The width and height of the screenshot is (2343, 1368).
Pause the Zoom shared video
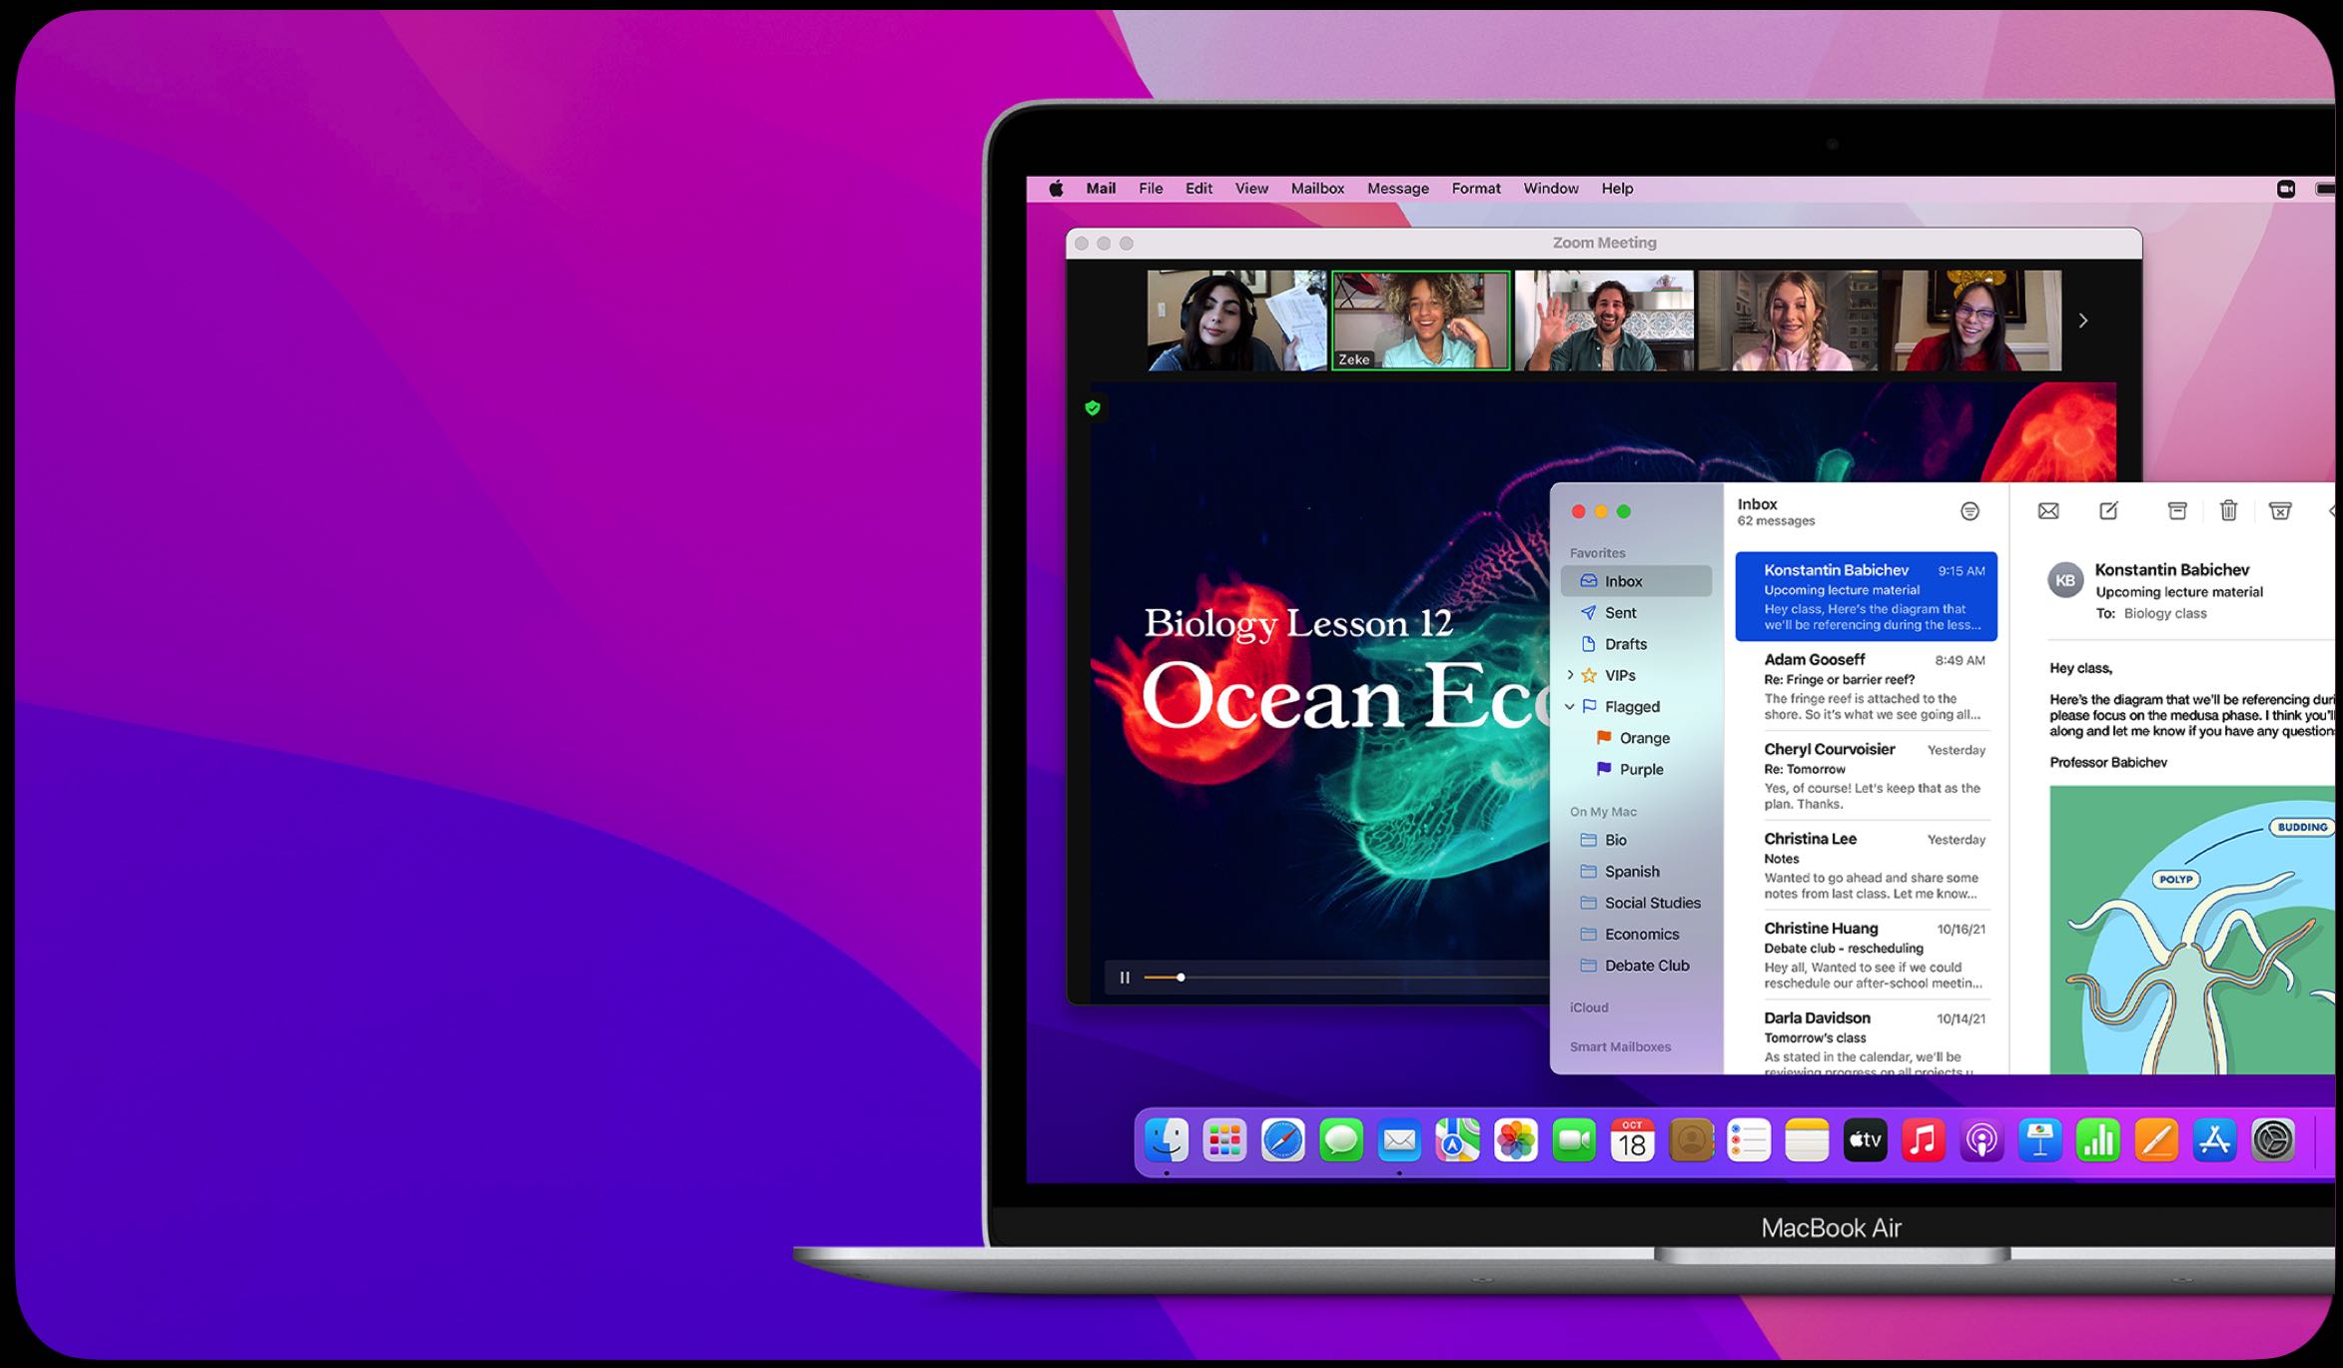pos(1125,978)
